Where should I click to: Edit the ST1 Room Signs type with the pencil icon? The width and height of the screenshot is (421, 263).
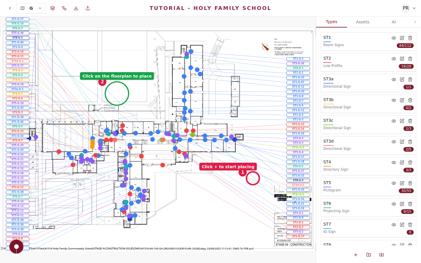(x=402, y=38)
